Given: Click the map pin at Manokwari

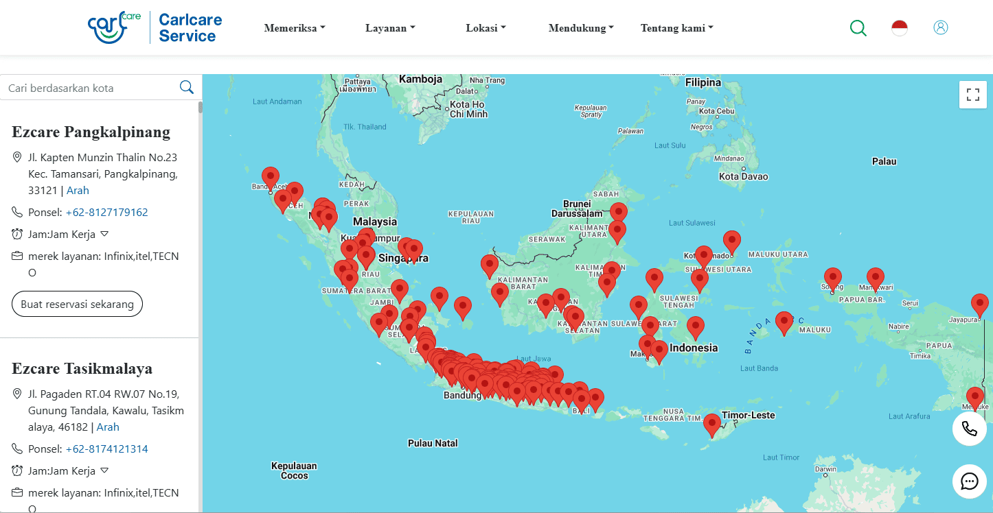Looking at the screenshot, I should pyautogui.click(x=875, y=280).
